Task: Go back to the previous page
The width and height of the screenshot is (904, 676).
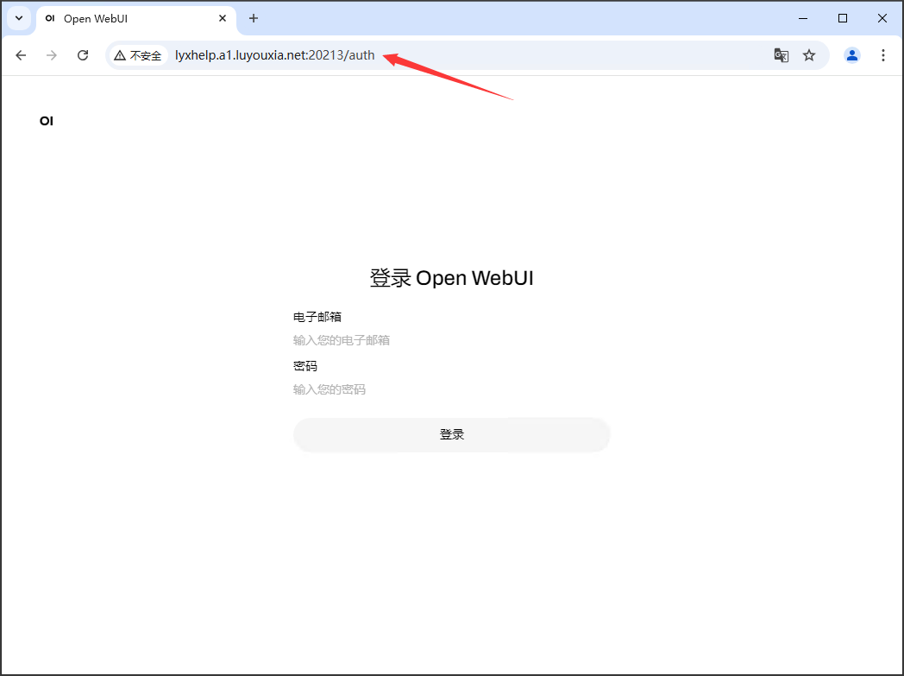Action: coord(21,55)
